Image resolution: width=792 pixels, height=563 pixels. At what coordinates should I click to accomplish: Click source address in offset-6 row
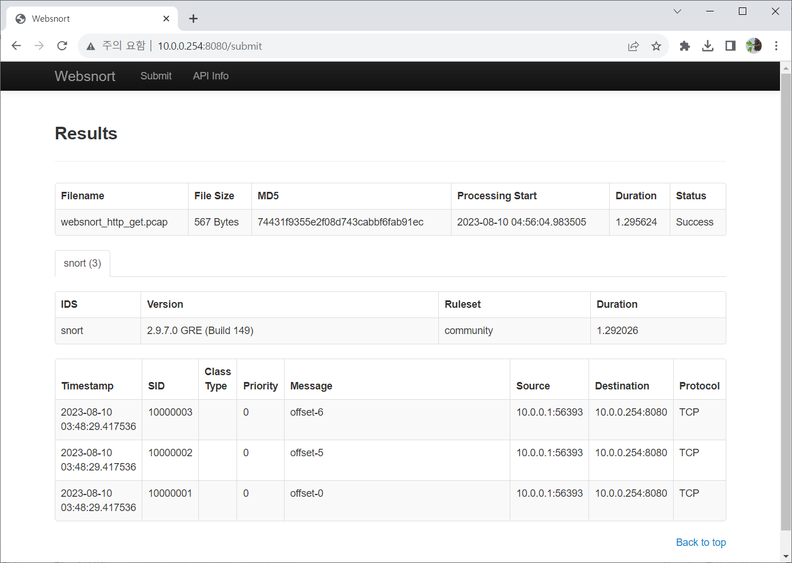[x=550, y=412]
